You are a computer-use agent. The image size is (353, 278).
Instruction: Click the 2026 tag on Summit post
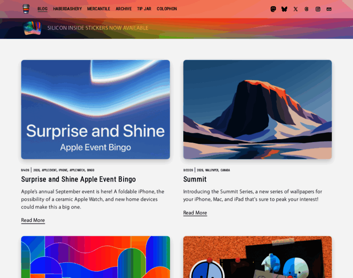pyautogui.click(x=200, y=170)
